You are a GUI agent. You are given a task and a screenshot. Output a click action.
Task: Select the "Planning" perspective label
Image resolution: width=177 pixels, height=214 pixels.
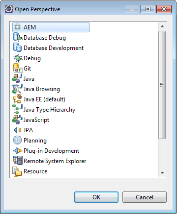[35, 141]
